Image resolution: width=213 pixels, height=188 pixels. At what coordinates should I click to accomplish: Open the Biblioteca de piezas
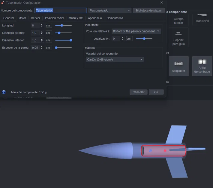click(x=148, y=10)
